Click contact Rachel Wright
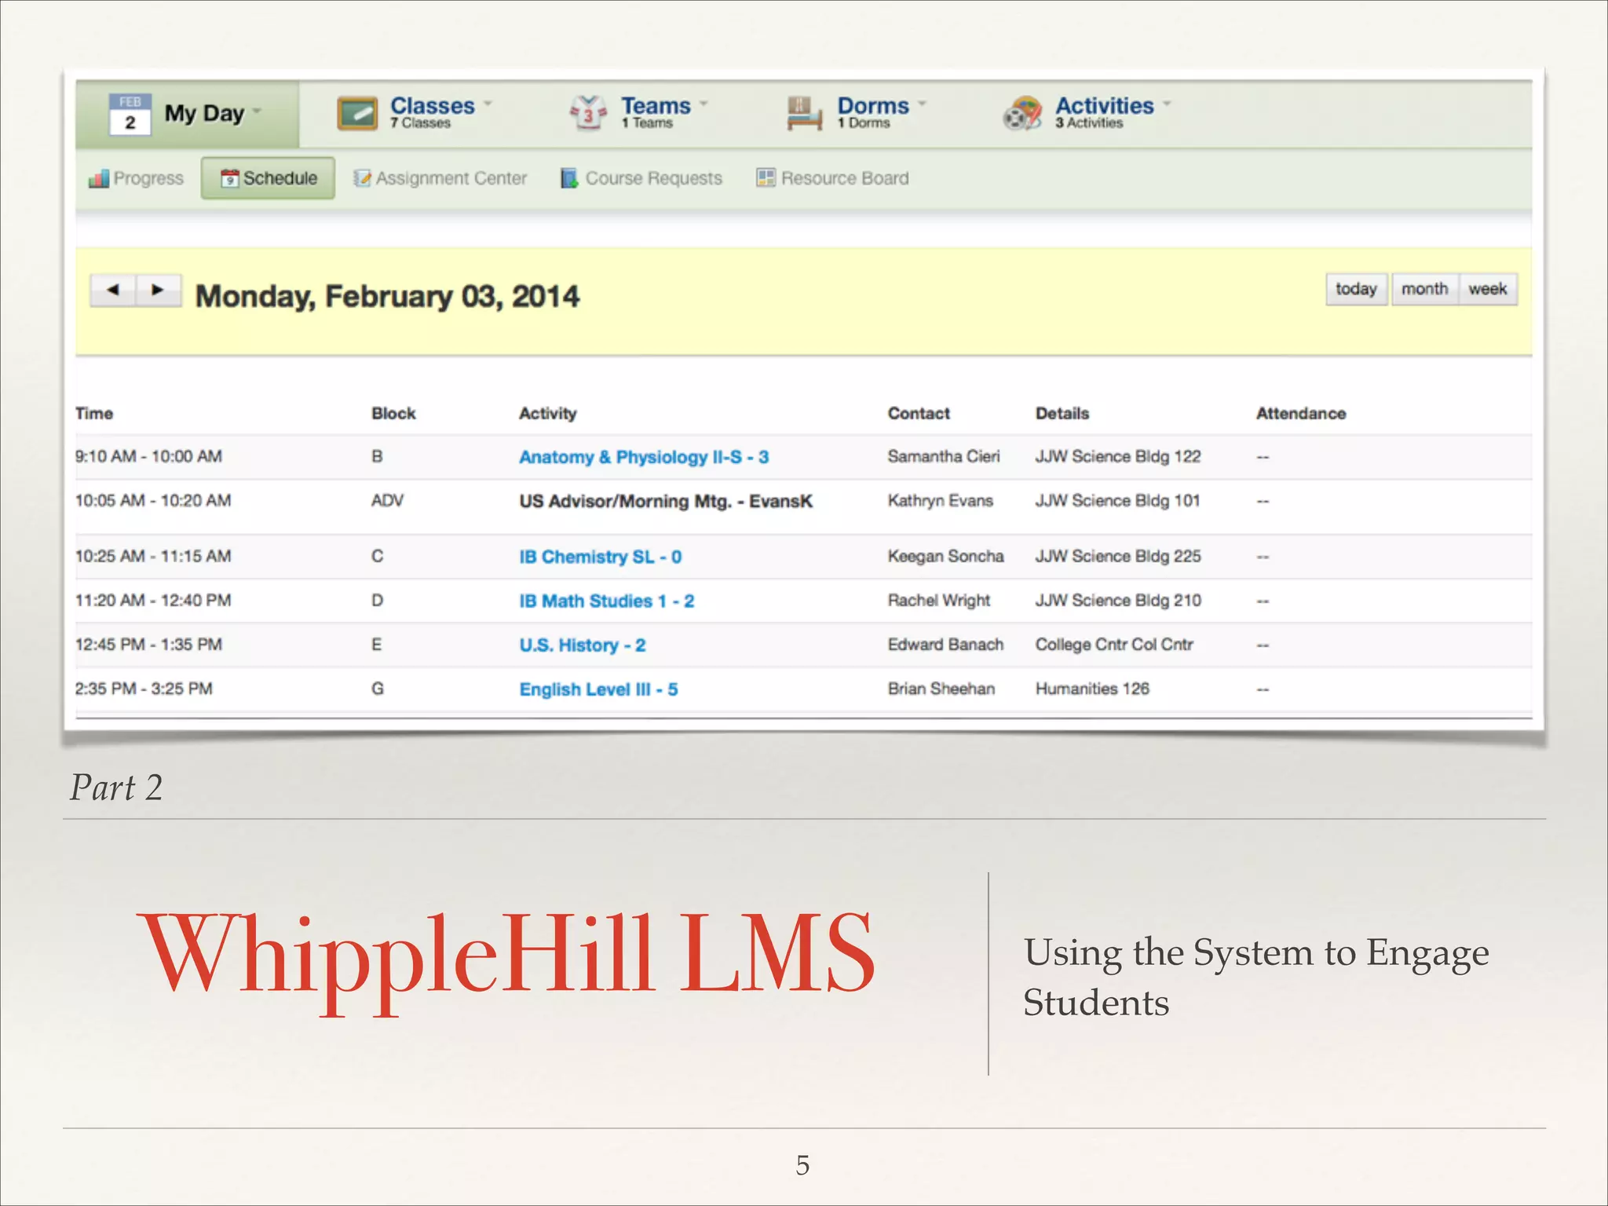 (939, 601)
